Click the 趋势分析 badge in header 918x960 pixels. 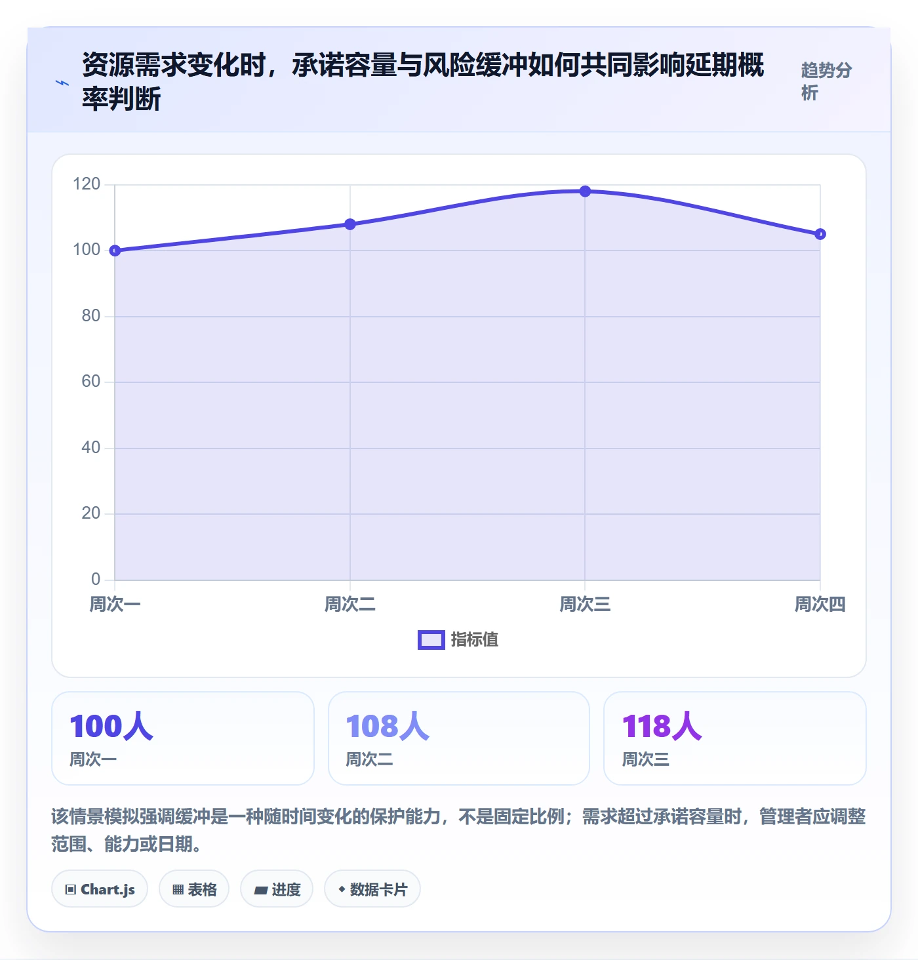827,81
